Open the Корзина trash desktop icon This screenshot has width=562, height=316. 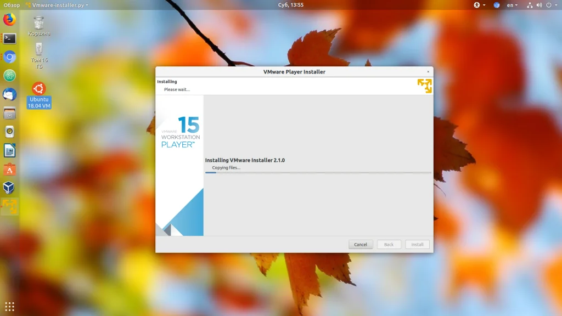(39, 26)
